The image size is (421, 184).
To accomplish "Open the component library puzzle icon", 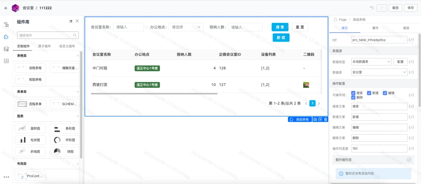I will [x=6, y=37].
